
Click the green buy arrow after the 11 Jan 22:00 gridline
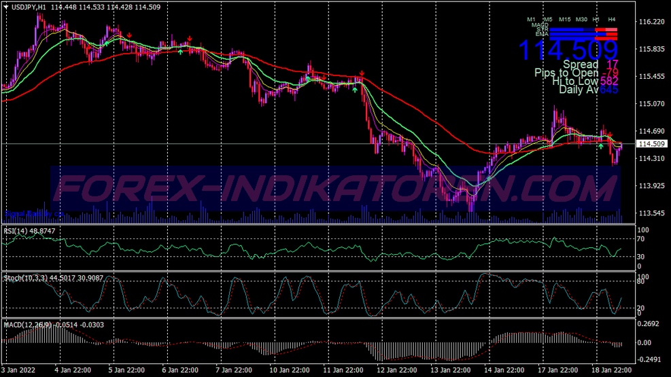coord(355,90)
